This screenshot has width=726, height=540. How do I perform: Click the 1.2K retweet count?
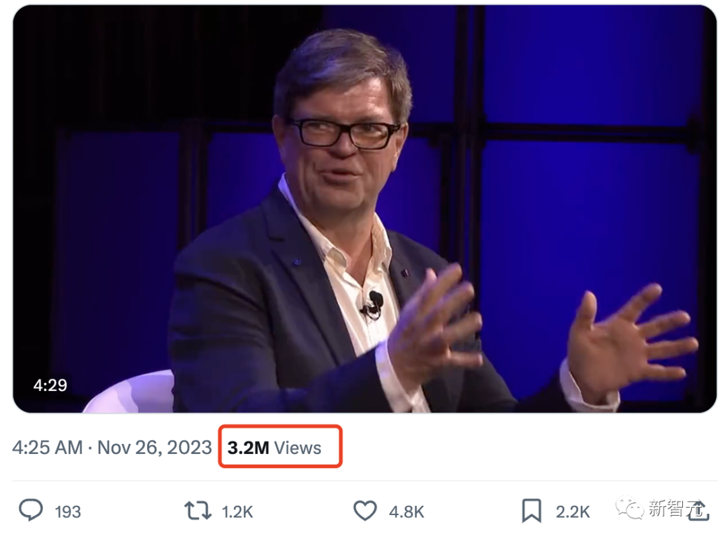click(x=237, y=512)
